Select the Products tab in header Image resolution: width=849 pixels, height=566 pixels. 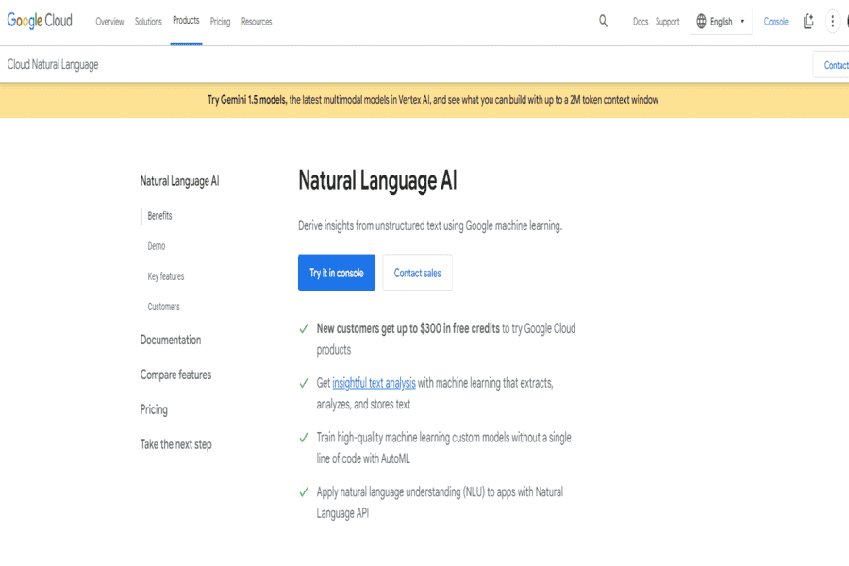click(x=186, y=21)
